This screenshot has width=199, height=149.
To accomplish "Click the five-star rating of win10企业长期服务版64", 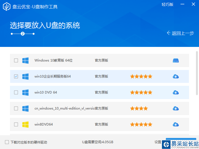I will pyautogui.click(x=141, y=76).
